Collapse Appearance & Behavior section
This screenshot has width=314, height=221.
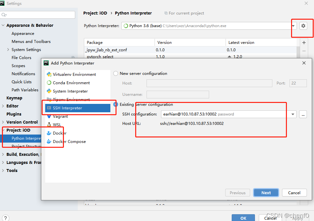pos(3,25)
